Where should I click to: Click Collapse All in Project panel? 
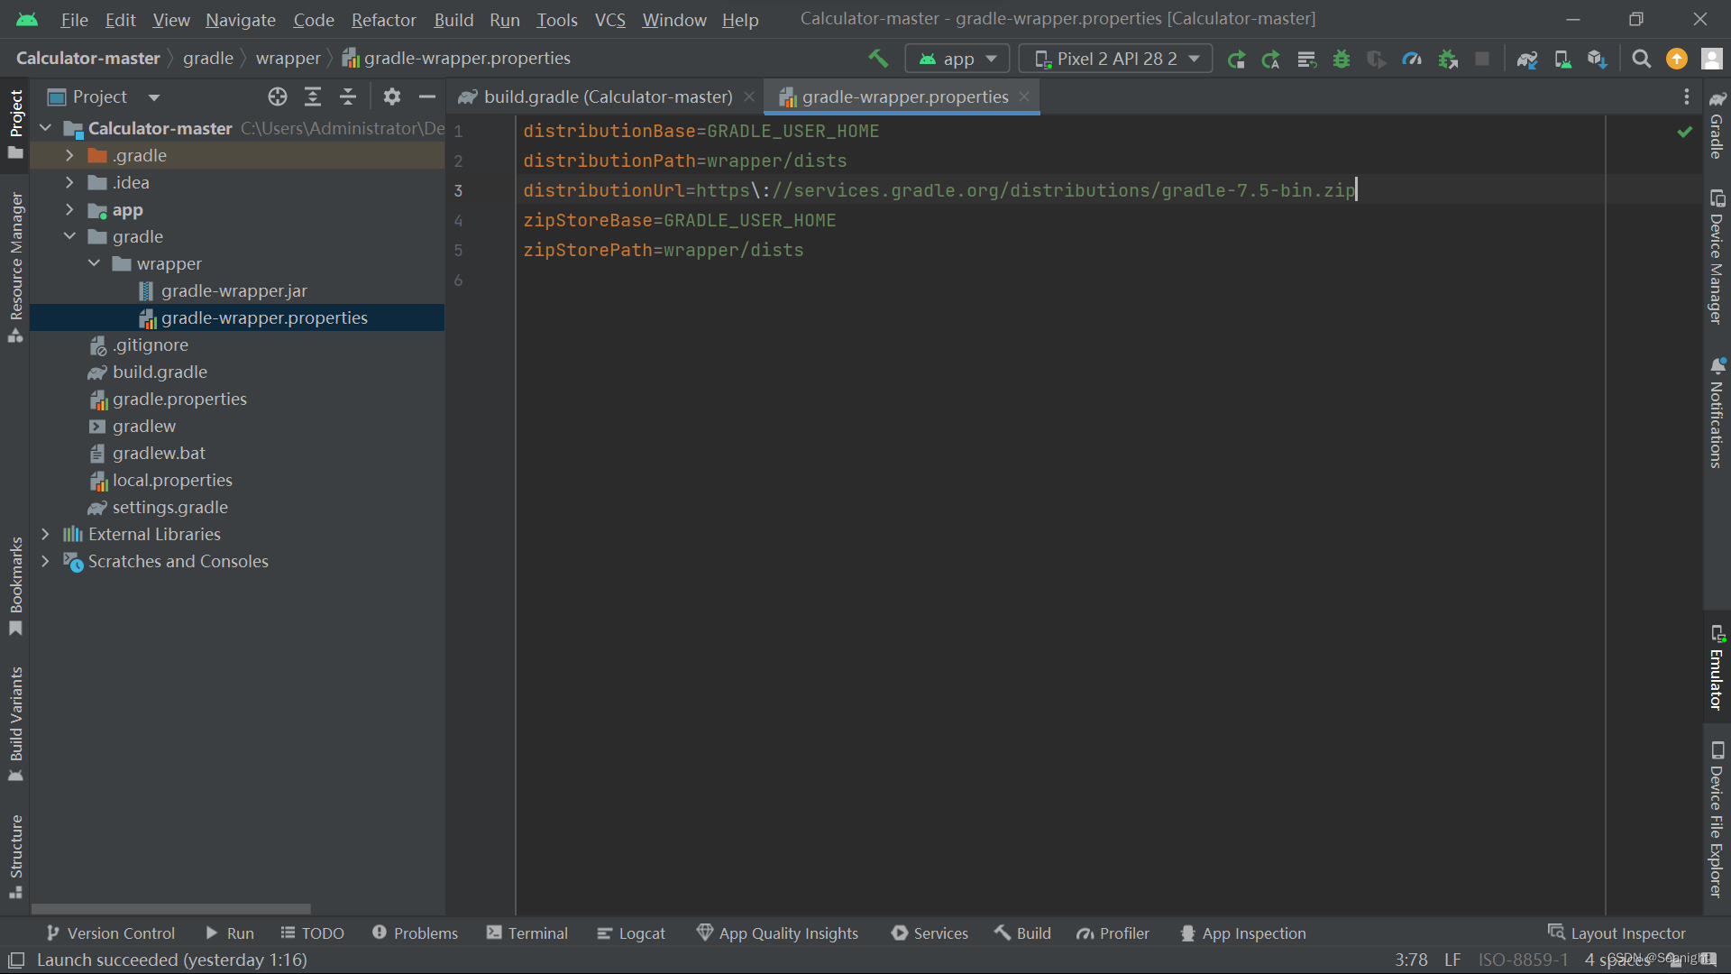coord(348,96)
